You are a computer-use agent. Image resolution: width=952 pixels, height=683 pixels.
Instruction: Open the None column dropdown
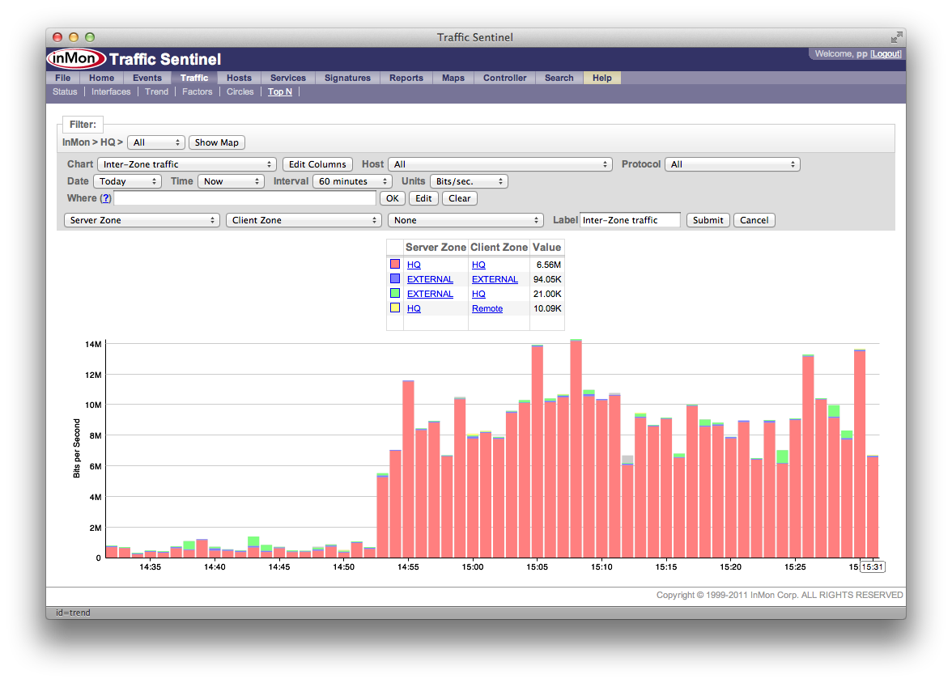465,220
